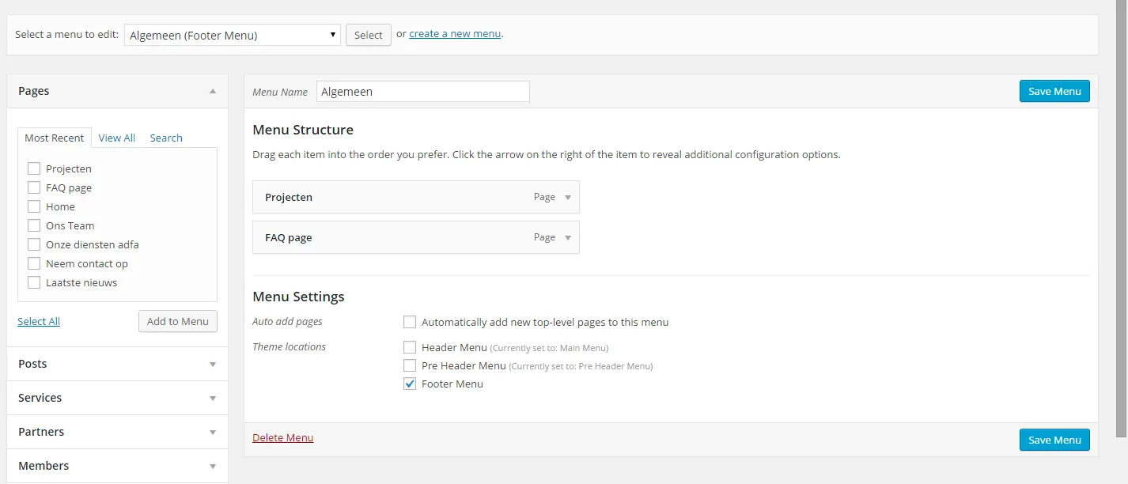Image resolution: width=1128 pixels, height=484 pixels.
Task: Uncheck the Footer Menu theme location
Action: (410, 384)
